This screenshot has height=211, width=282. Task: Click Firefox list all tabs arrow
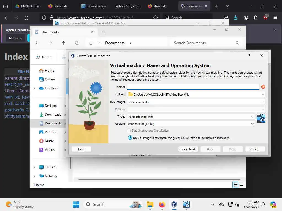point(227,6)
